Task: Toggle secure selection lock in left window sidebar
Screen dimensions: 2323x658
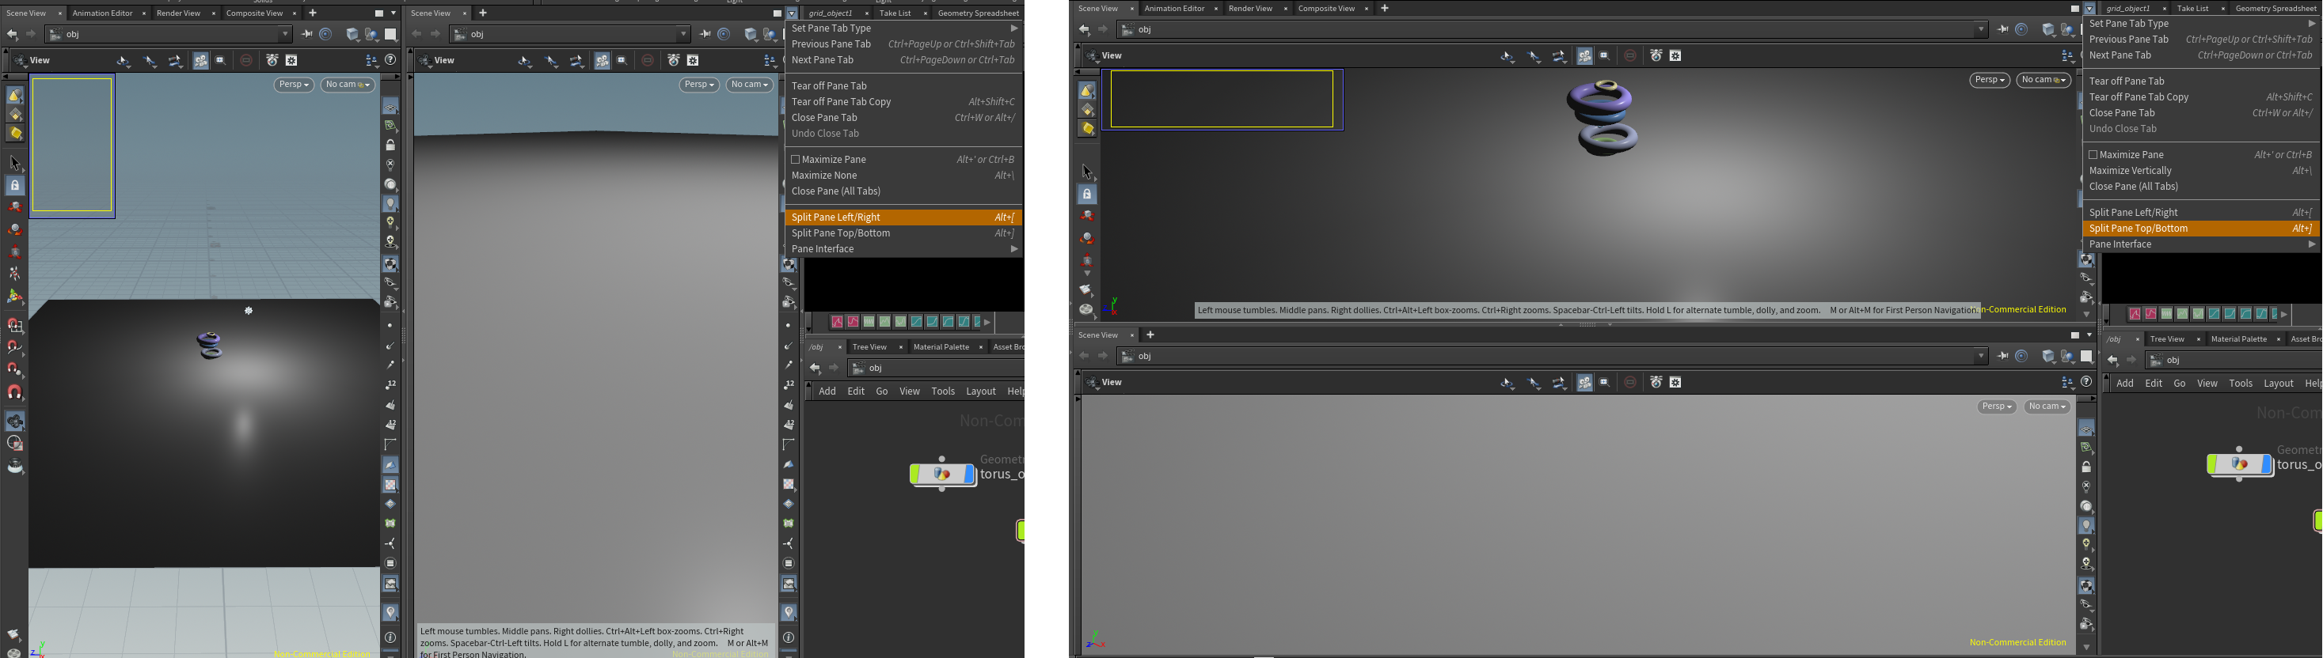Action: pos(15,186)
